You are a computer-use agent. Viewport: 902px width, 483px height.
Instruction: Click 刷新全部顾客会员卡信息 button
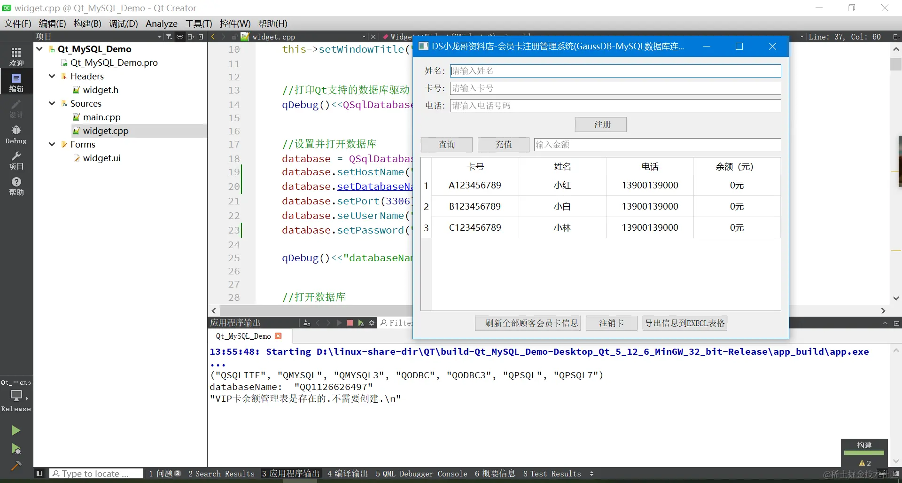point(528,323)
